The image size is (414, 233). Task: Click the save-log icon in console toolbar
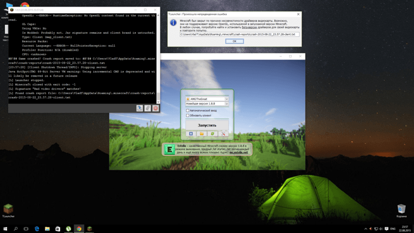[x=140, y=108]
